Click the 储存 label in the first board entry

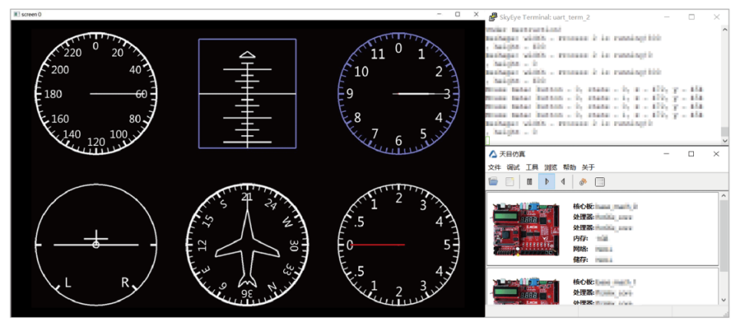580,259
